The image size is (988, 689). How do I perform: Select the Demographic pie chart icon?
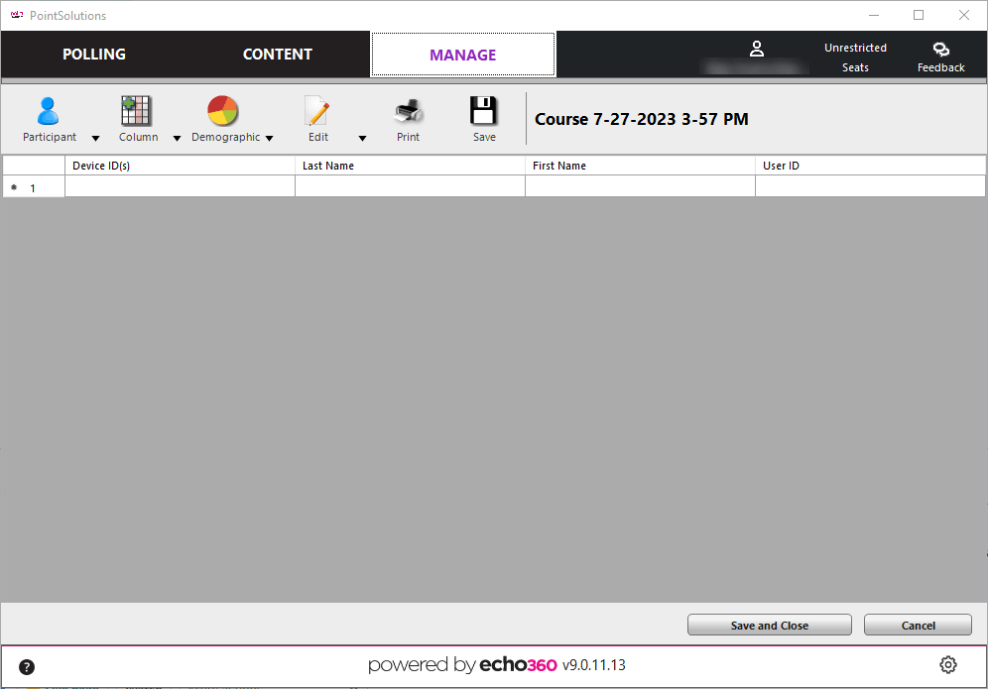click(222, 111)
